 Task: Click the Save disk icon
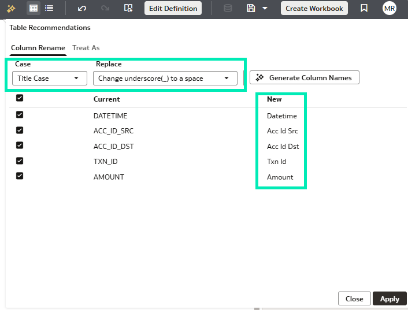[251, 8]
